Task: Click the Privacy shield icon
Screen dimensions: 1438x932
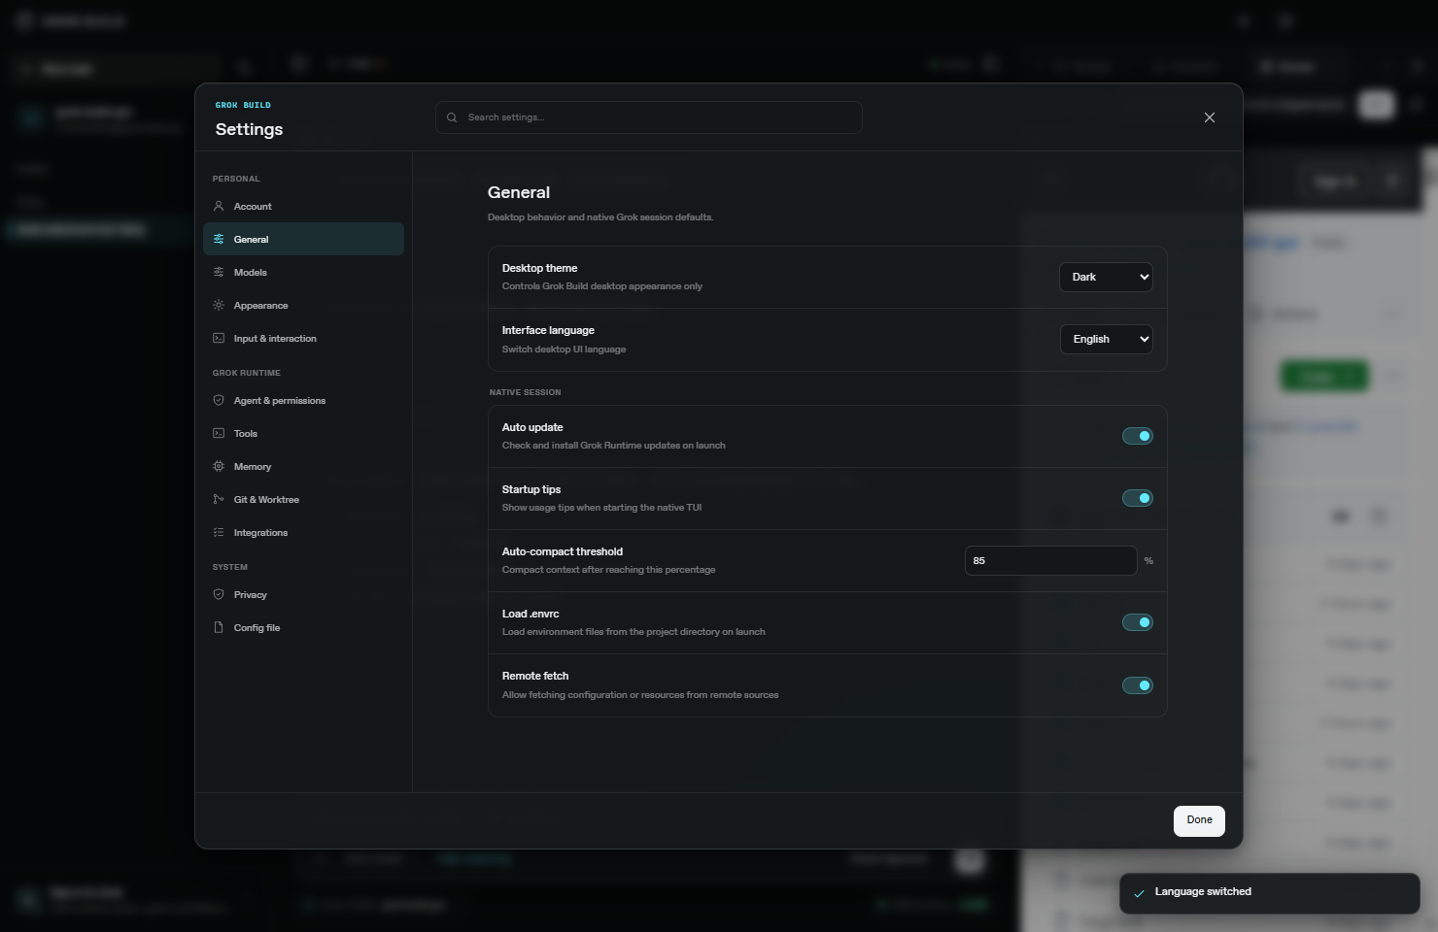Action: pos(219,594)
